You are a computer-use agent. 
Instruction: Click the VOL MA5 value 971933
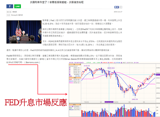77,108
